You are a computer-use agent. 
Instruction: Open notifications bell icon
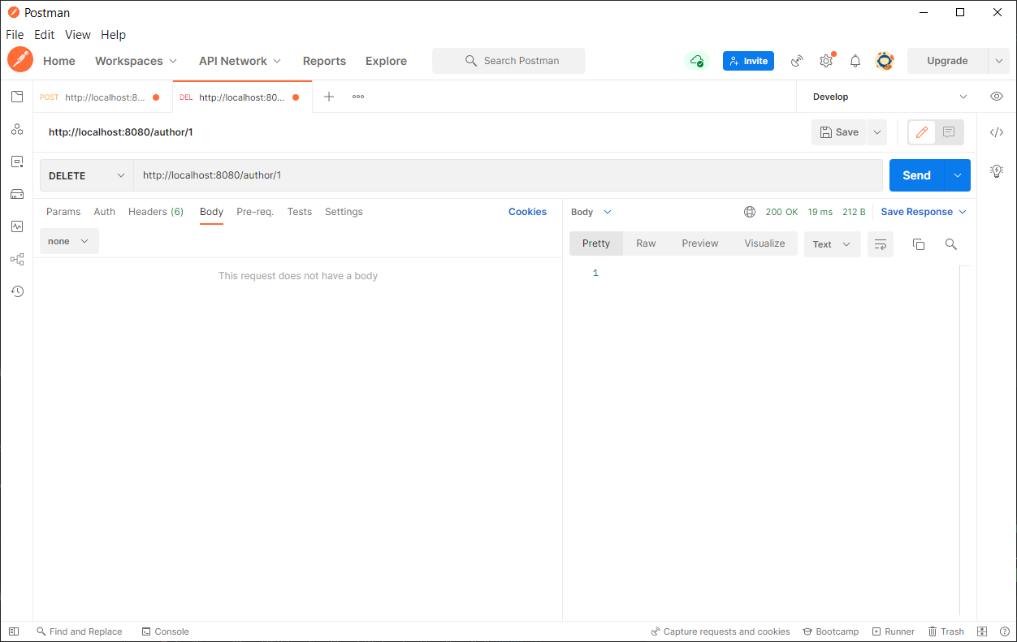click(855, 61)
